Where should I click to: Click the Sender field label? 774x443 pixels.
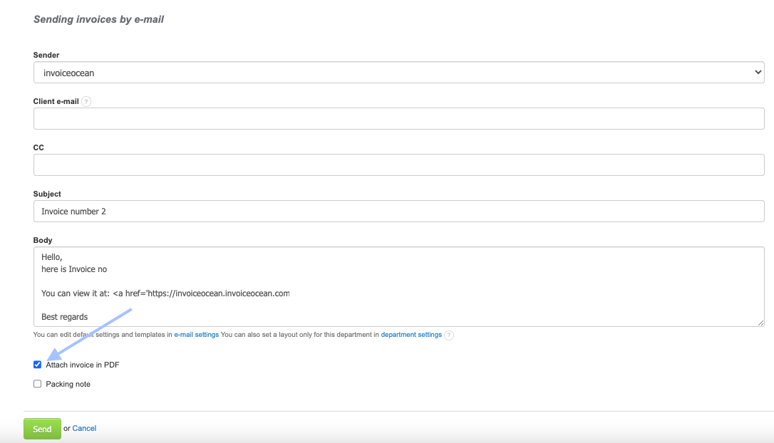click(x=46, y=55)
